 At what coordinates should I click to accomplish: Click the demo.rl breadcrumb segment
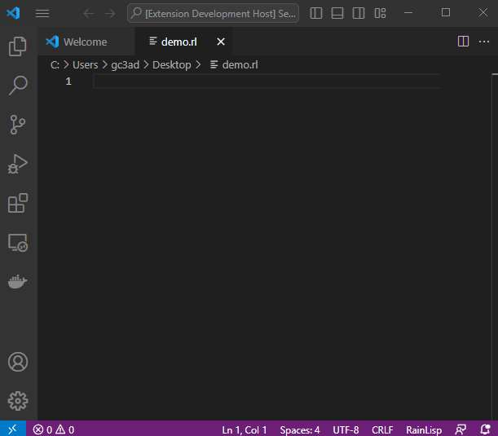click(235, 65)
